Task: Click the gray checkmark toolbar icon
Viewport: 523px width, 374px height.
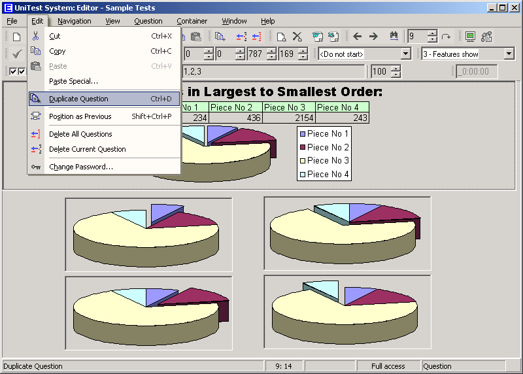Action: pyautogui.click(x=17, y=54)
